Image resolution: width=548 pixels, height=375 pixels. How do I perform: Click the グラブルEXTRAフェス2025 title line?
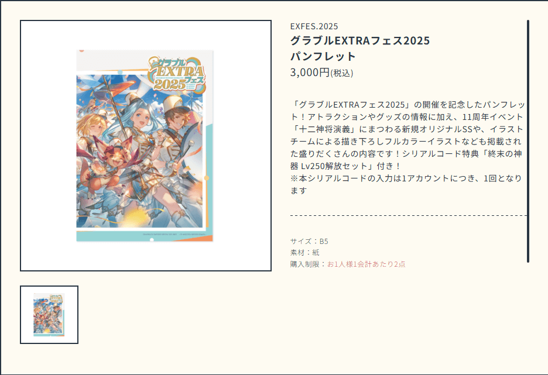click(x=360, y=40)
